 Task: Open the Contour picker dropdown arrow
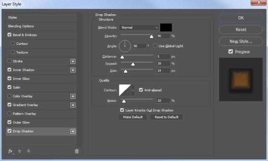[x=133, y=90]
